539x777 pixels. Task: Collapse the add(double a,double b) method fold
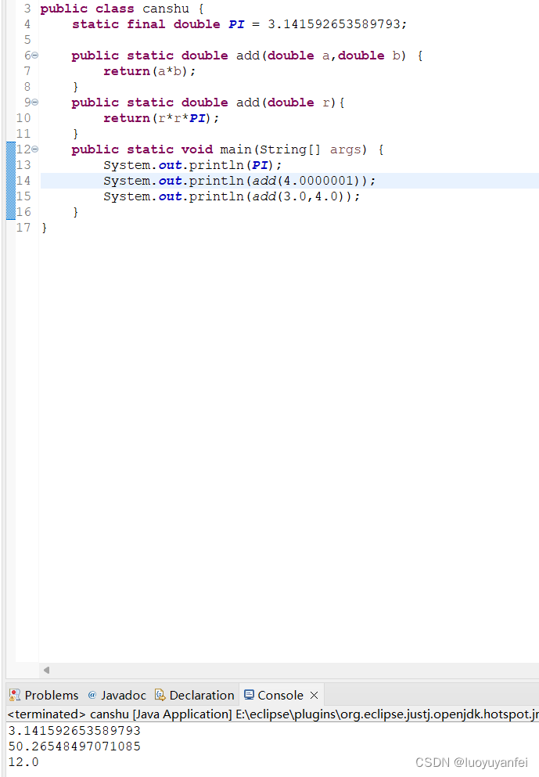[34, 56]
